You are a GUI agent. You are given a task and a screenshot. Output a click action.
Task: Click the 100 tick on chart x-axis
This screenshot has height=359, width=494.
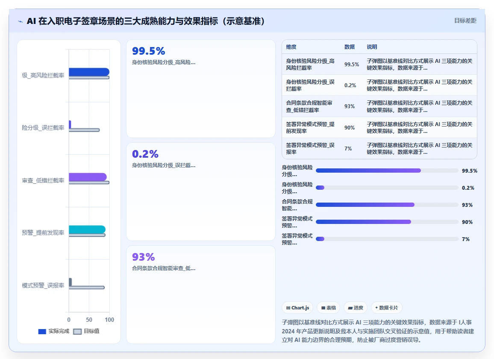[109, 320]
